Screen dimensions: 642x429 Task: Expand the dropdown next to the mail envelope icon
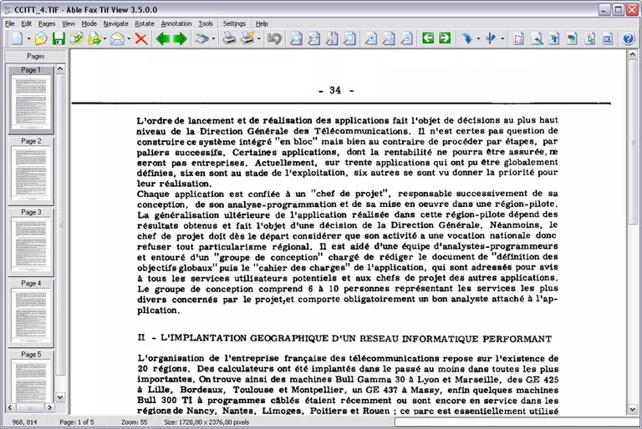tap(130, 39)
